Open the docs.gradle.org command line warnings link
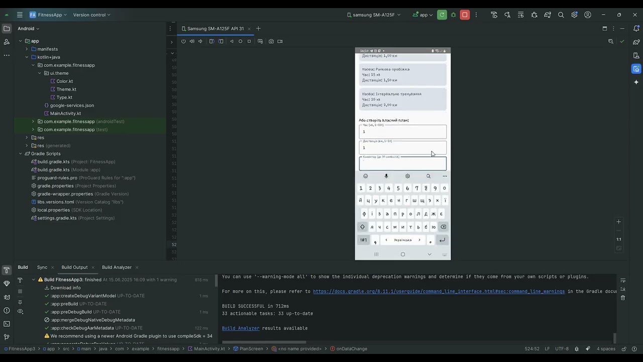The width and height of the screenshot is (643, 362). pyautogui.click(x=439, y=292)
